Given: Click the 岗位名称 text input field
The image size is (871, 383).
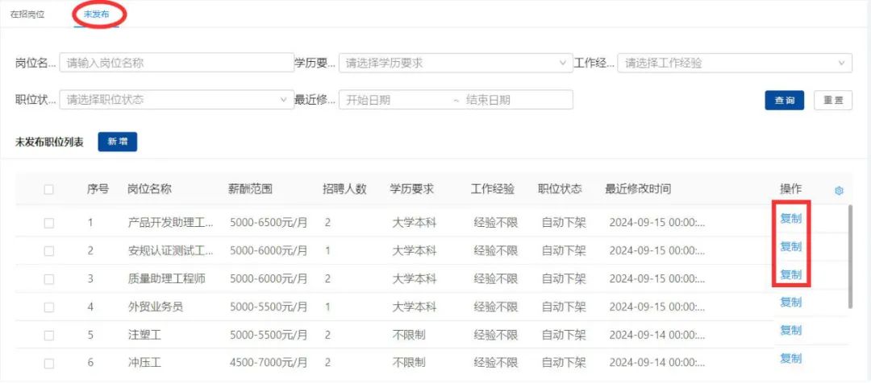Looking at the screenshot, I should click(x=177, y=63).
